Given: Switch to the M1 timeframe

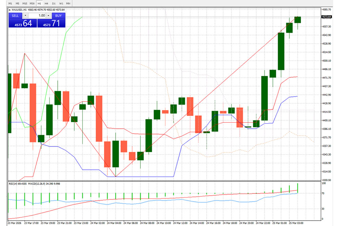Looking at the screenshot, I should 10,3.
